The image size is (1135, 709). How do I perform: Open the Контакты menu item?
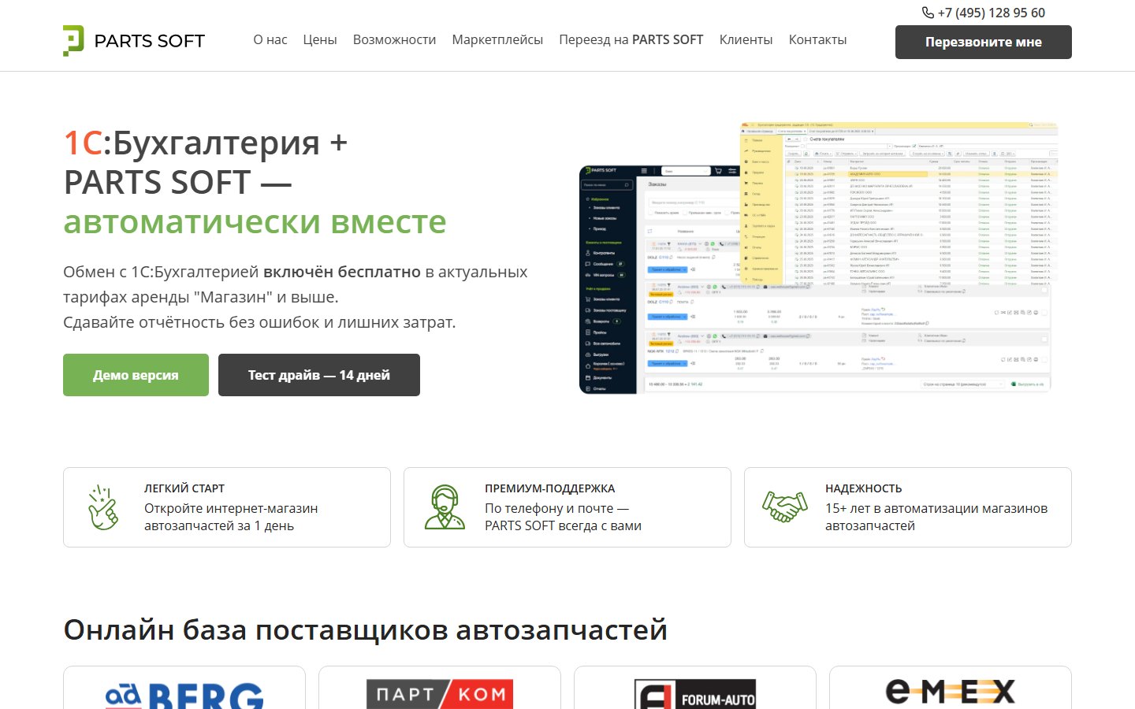pyautogui.click(x=818, y=39)
